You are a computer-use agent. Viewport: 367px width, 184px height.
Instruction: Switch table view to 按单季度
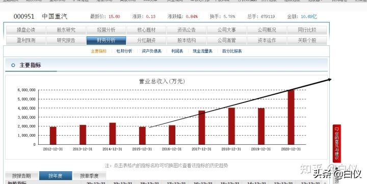point(89,176)
